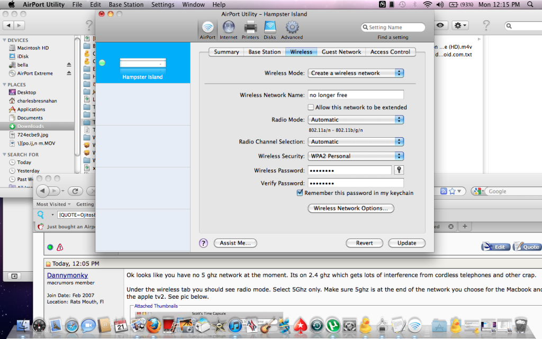Open uTorrent from the dock
This screenshot has height=339, width=542.
click(x=333, y=326)
